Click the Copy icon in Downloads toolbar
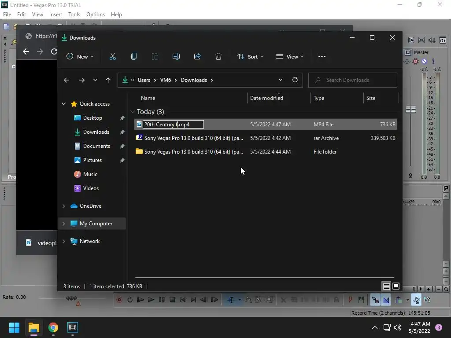 (134, 57)
